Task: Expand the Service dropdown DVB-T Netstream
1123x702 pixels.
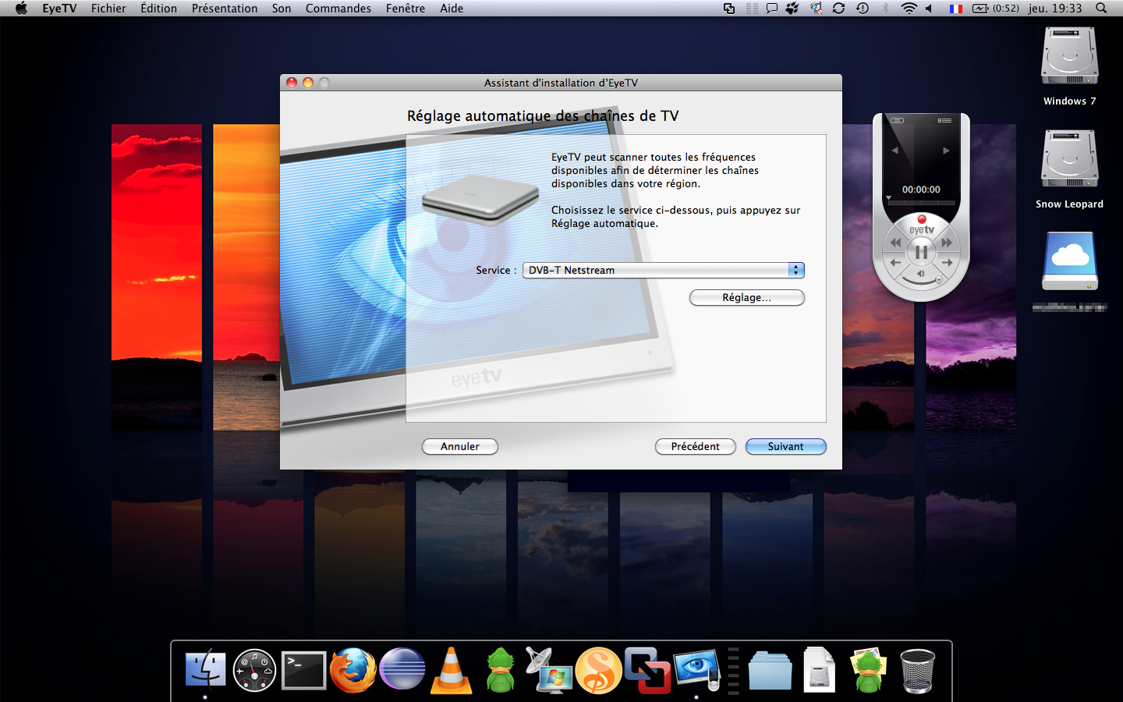Action: click(664, 270)
